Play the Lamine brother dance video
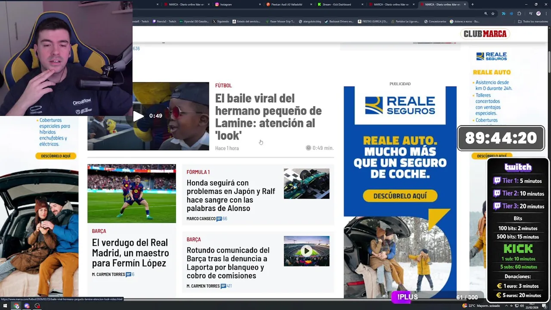Screen dimensions: 551x310 pyautogui.click(x=138, y=116)
